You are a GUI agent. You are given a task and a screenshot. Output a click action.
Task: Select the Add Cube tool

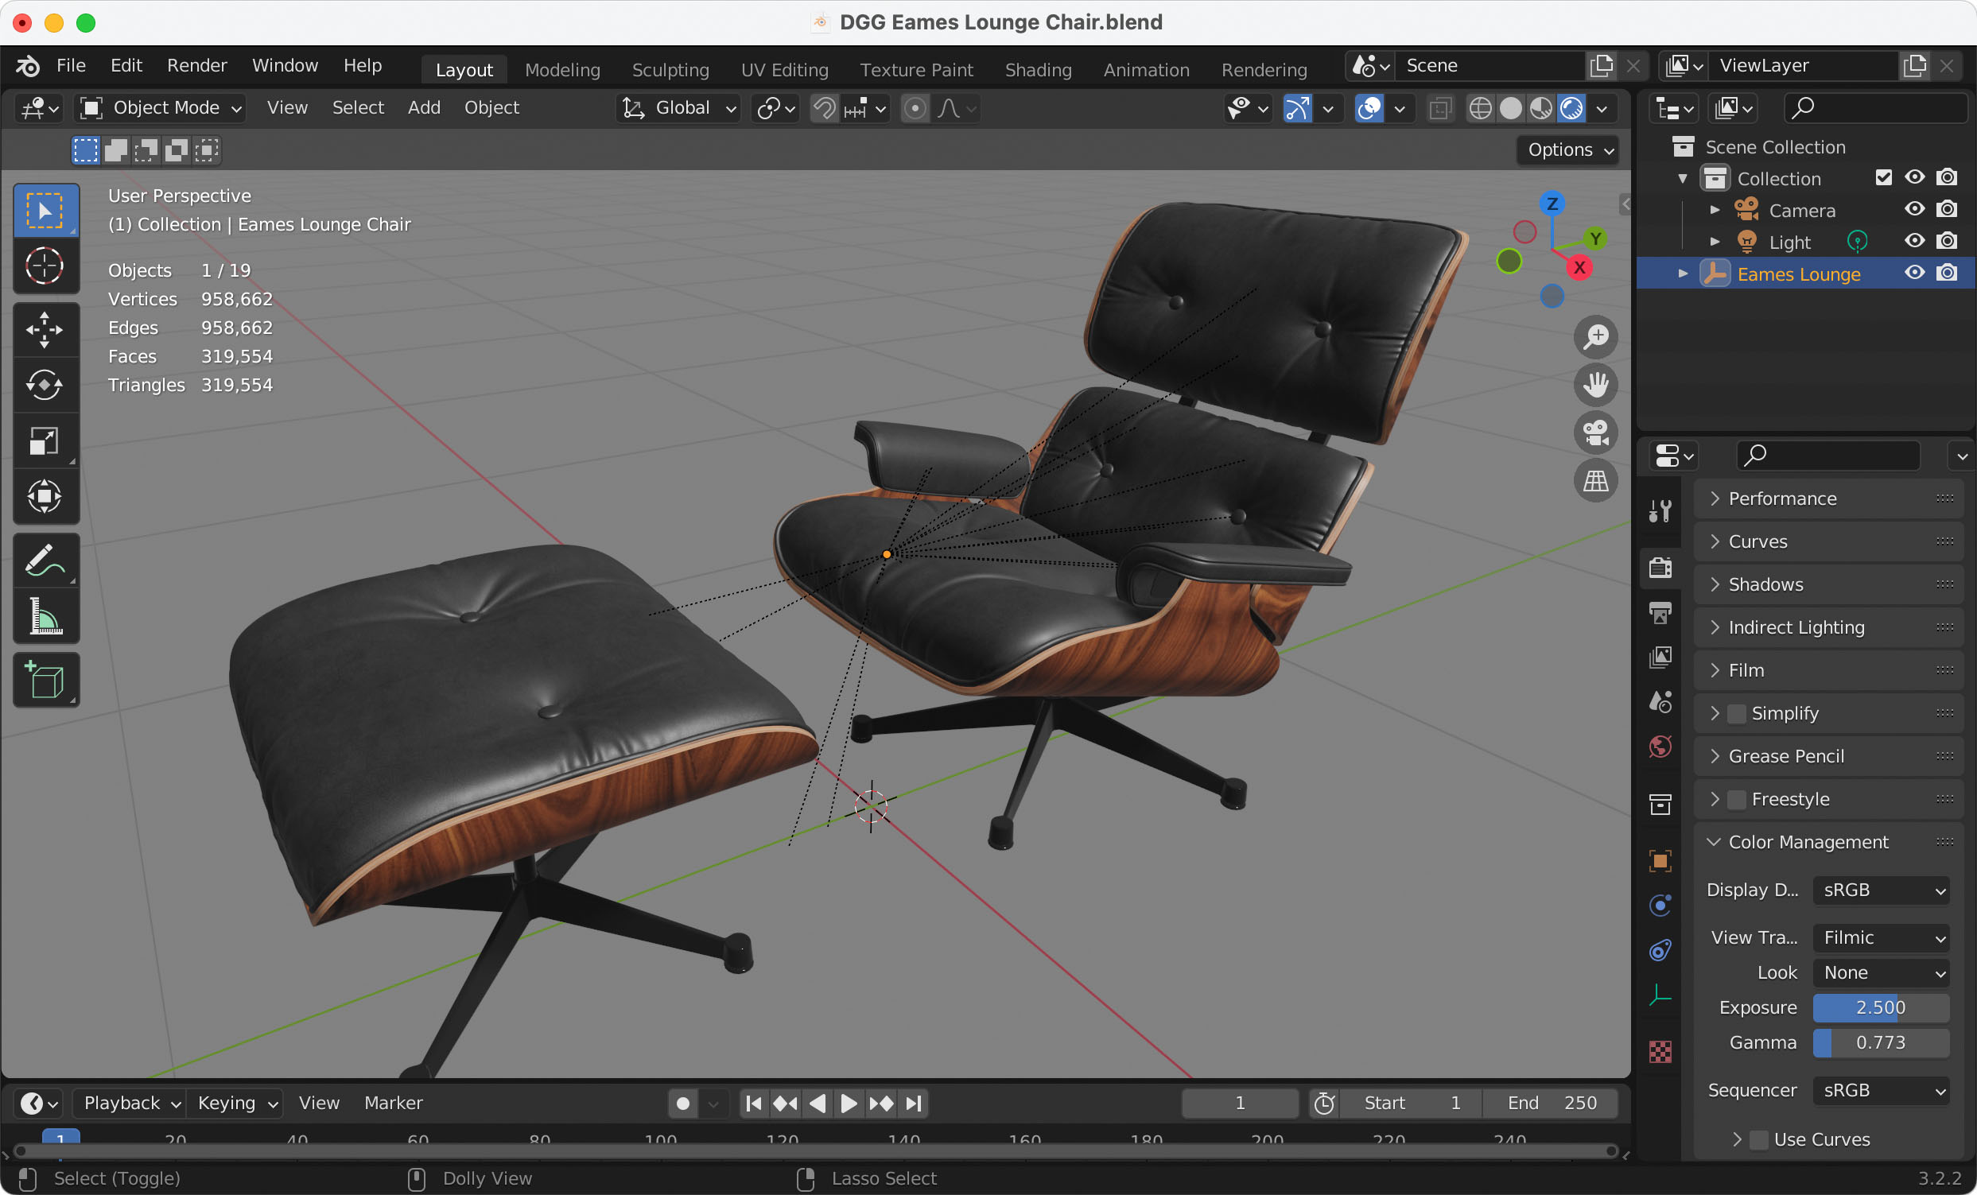[x=45, y=679]
